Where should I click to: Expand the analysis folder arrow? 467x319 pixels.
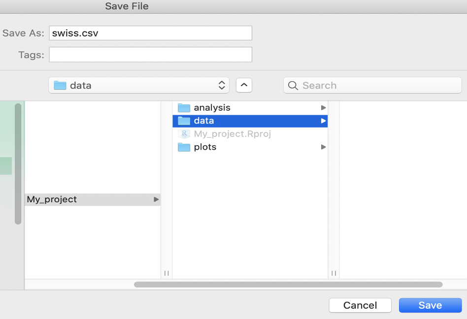323,108
